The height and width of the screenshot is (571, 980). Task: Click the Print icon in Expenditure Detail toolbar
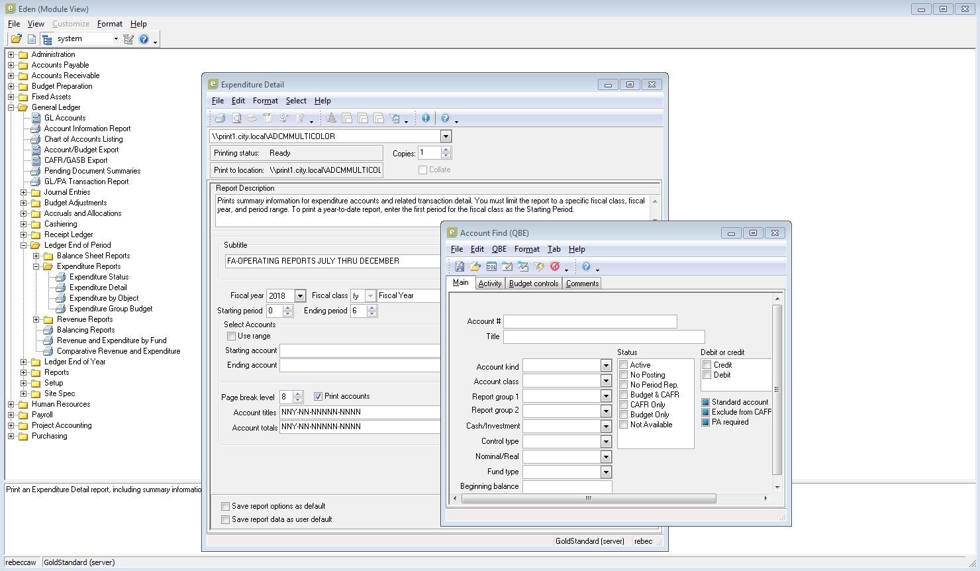220,118
